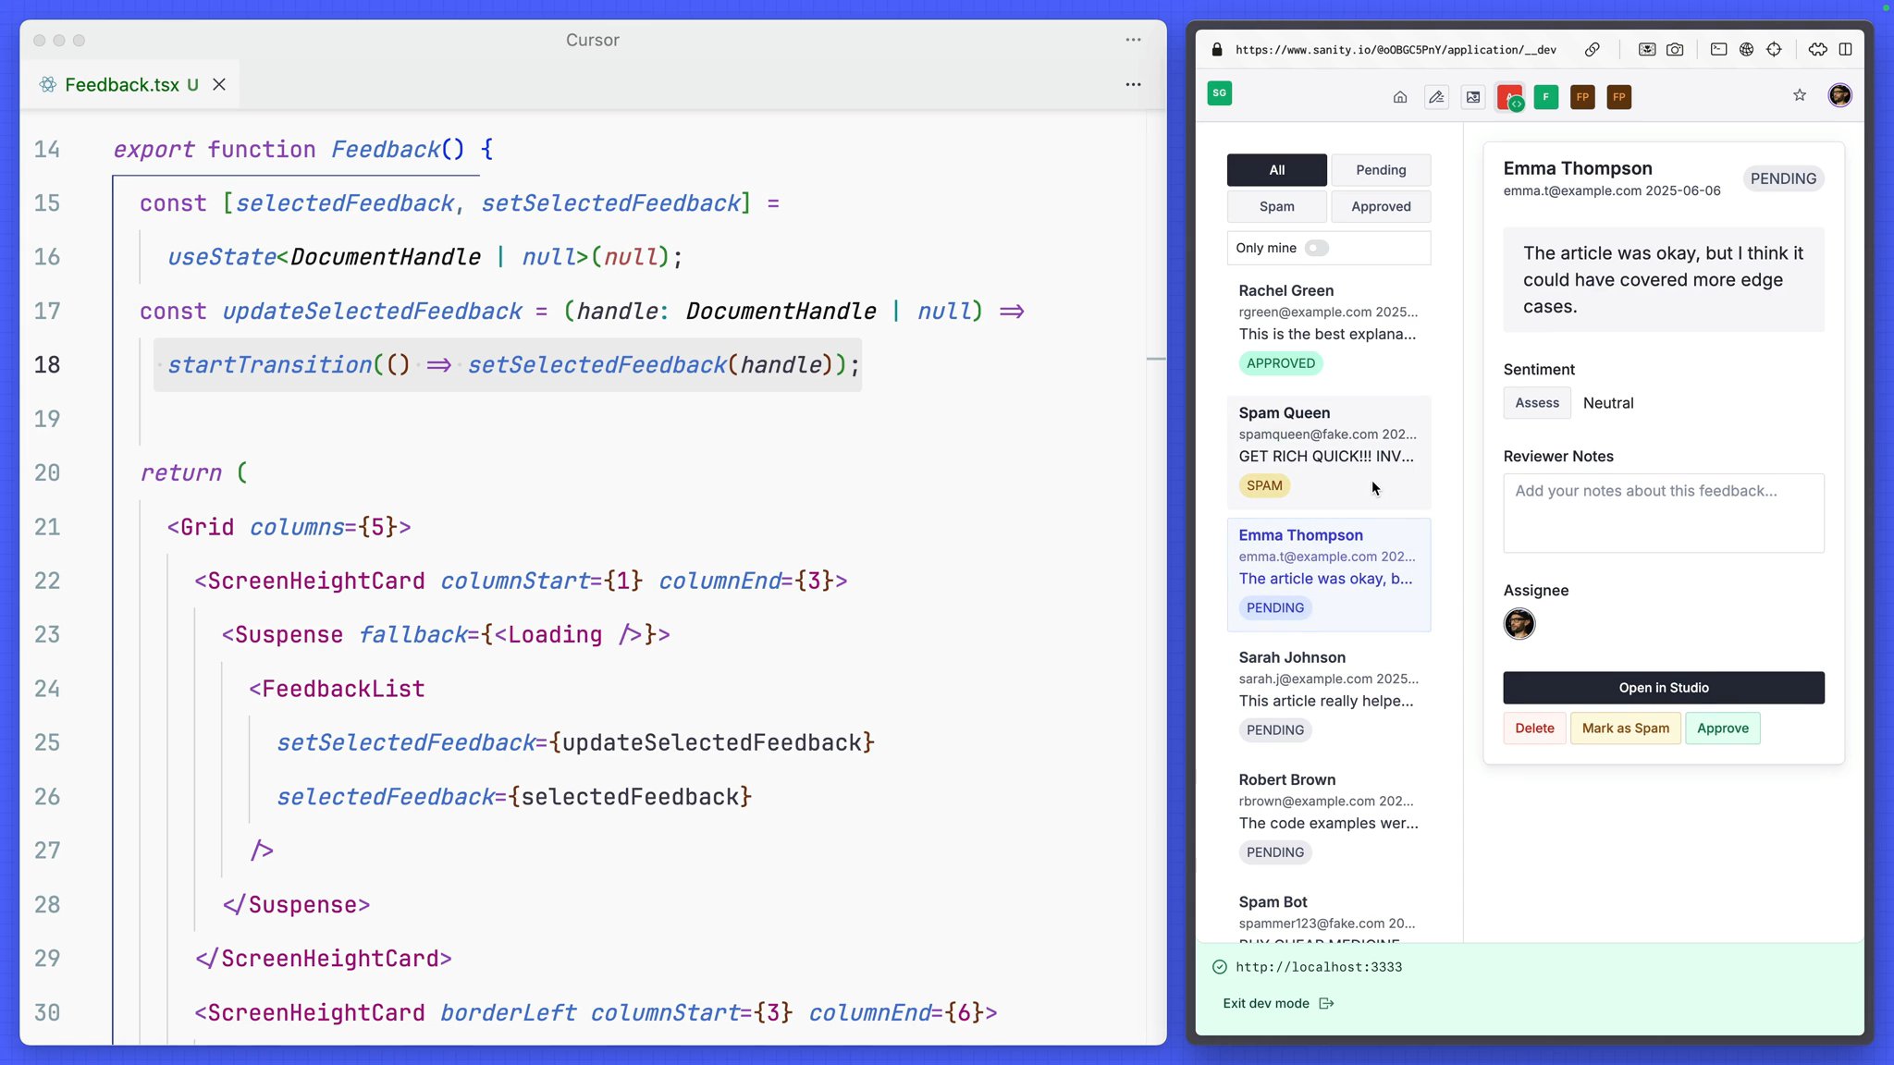Open Robert Brown feedback item
This screenshot has width=1894, height=1065.
click(x=1329, y=819)
